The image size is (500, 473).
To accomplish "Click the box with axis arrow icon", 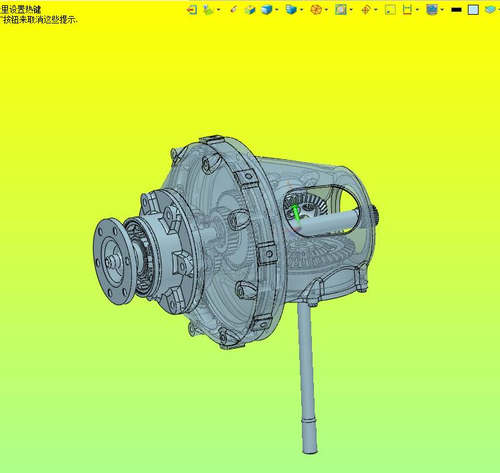I will tap(250, 10).
